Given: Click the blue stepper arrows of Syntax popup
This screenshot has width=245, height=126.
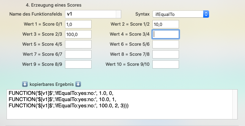Looking at the screenshot, I should (x=206, y=14).
